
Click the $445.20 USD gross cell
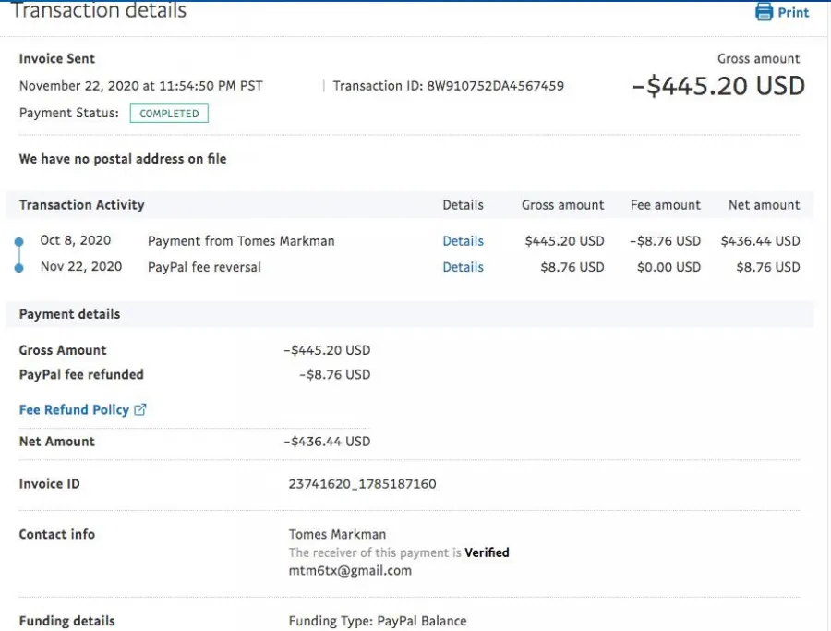(564, 241)
